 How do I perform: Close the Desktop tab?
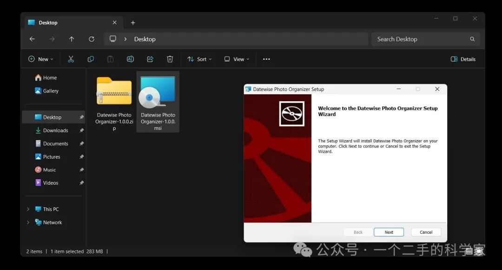tap(115, 22)
